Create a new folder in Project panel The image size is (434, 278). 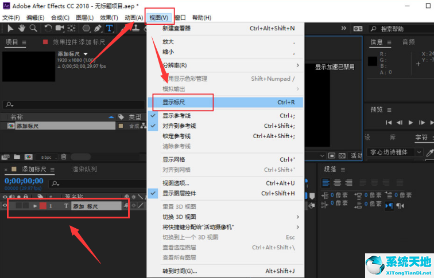[x=17, y=156]
